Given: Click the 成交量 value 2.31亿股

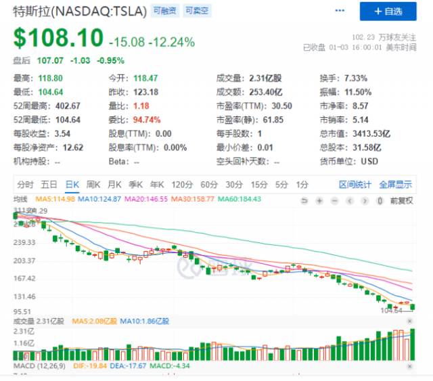Looking at the screenshot, I should 265,79.
